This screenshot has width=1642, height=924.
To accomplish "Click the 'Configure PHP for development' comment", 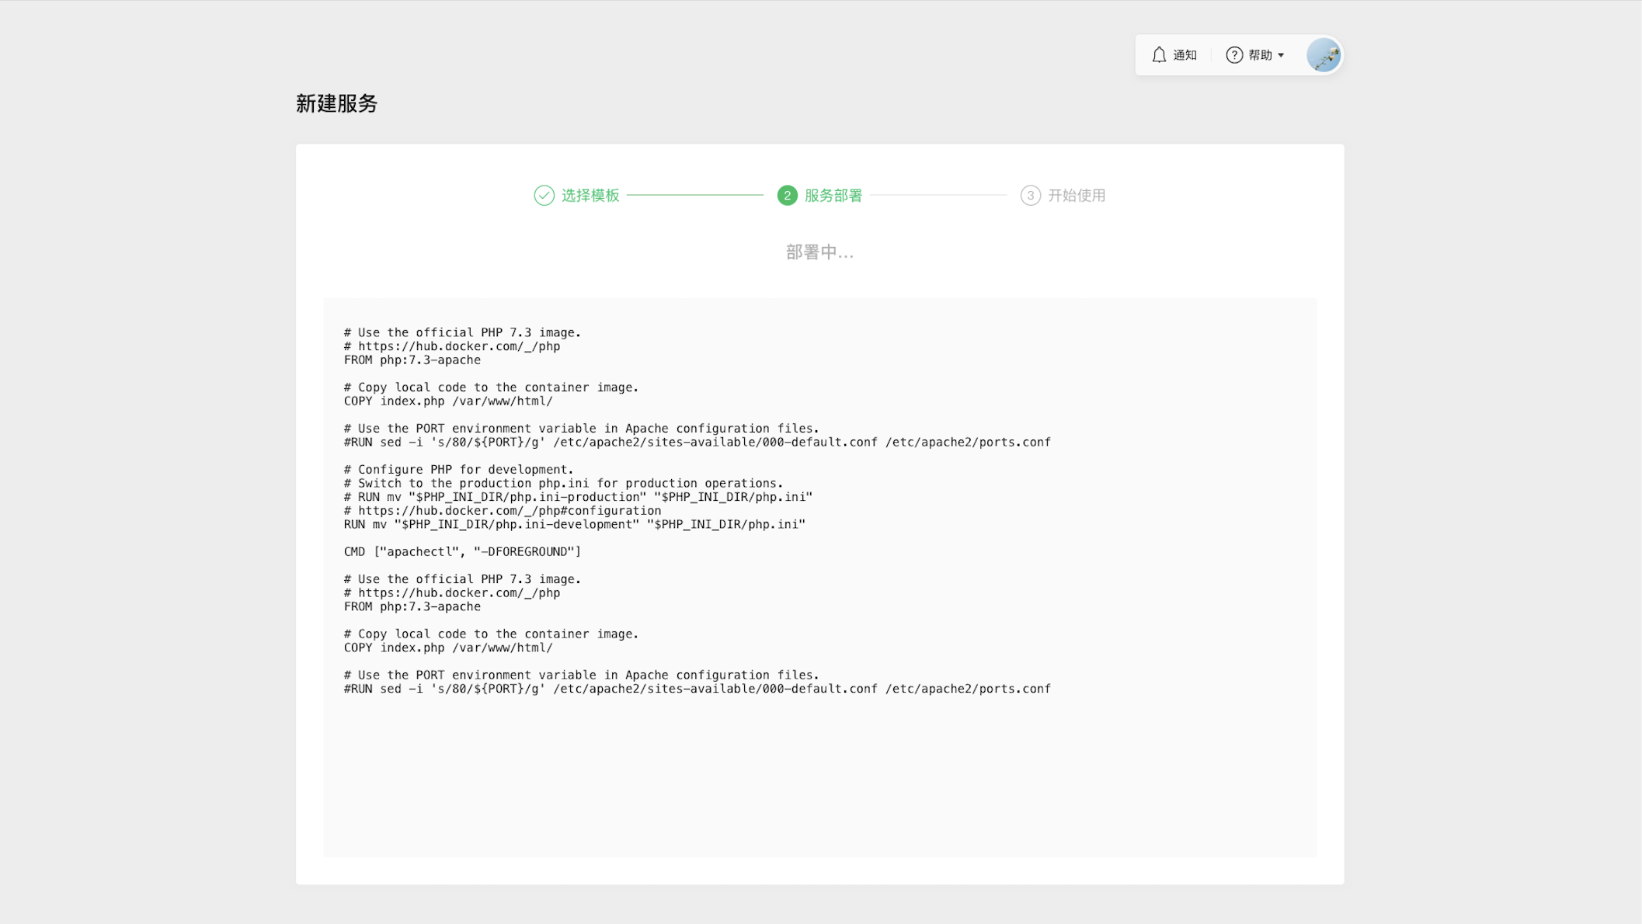I will click(x=458, y=470).
